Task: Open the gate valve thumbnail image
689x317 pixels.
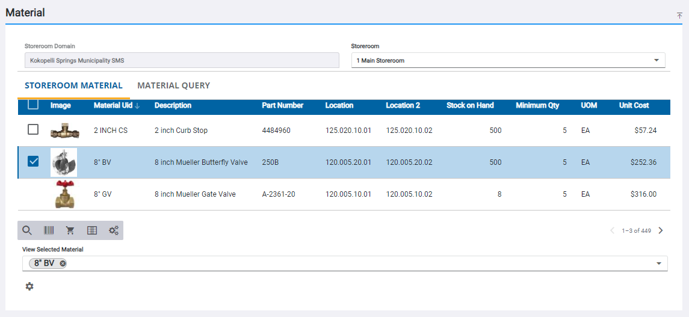Action: click(64, 194)
